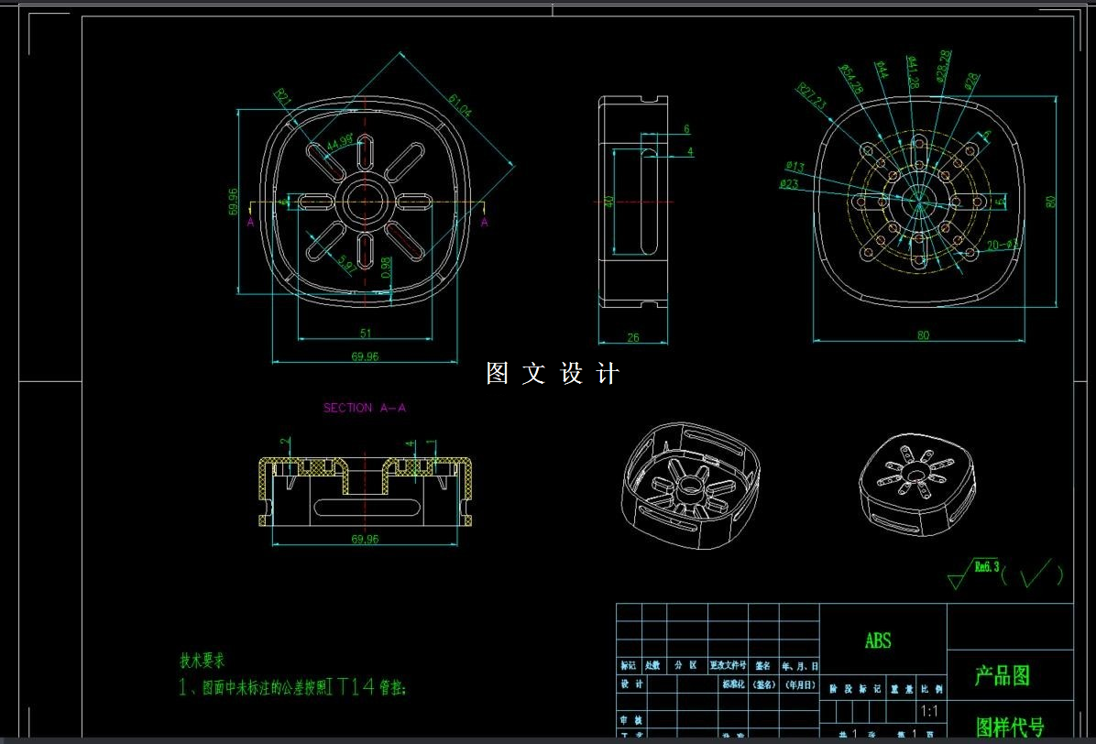Image resolution: width=1096 pixels, height=744 pixels.
Task: Click the 20-ø3 hole callout
Action: [x=1003, y=246]
